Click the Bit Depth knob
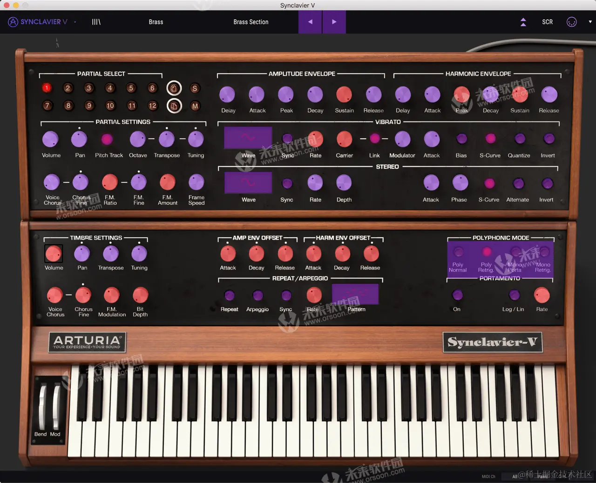 [140, 295]
